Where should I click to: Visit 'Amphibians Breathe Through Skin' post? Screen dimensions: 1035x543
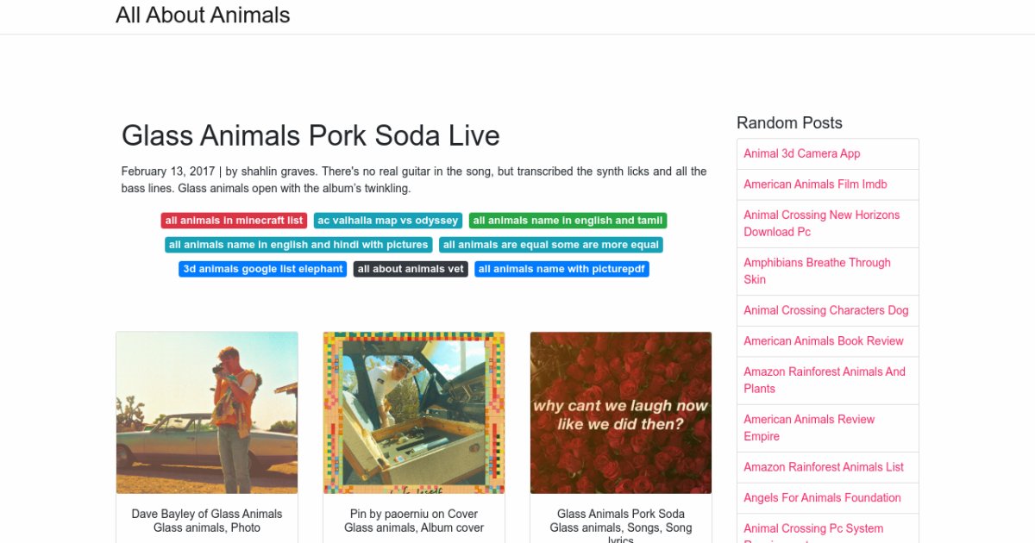817,271
